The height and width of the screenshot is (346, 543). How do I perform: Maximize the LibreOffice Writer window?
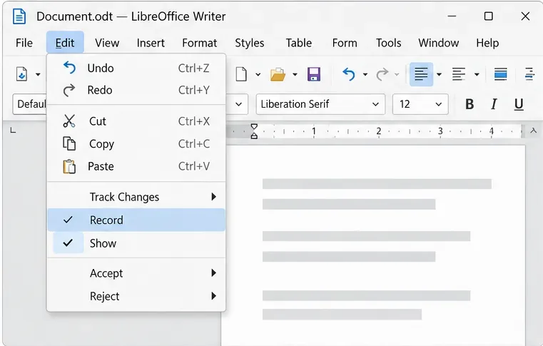488,16
